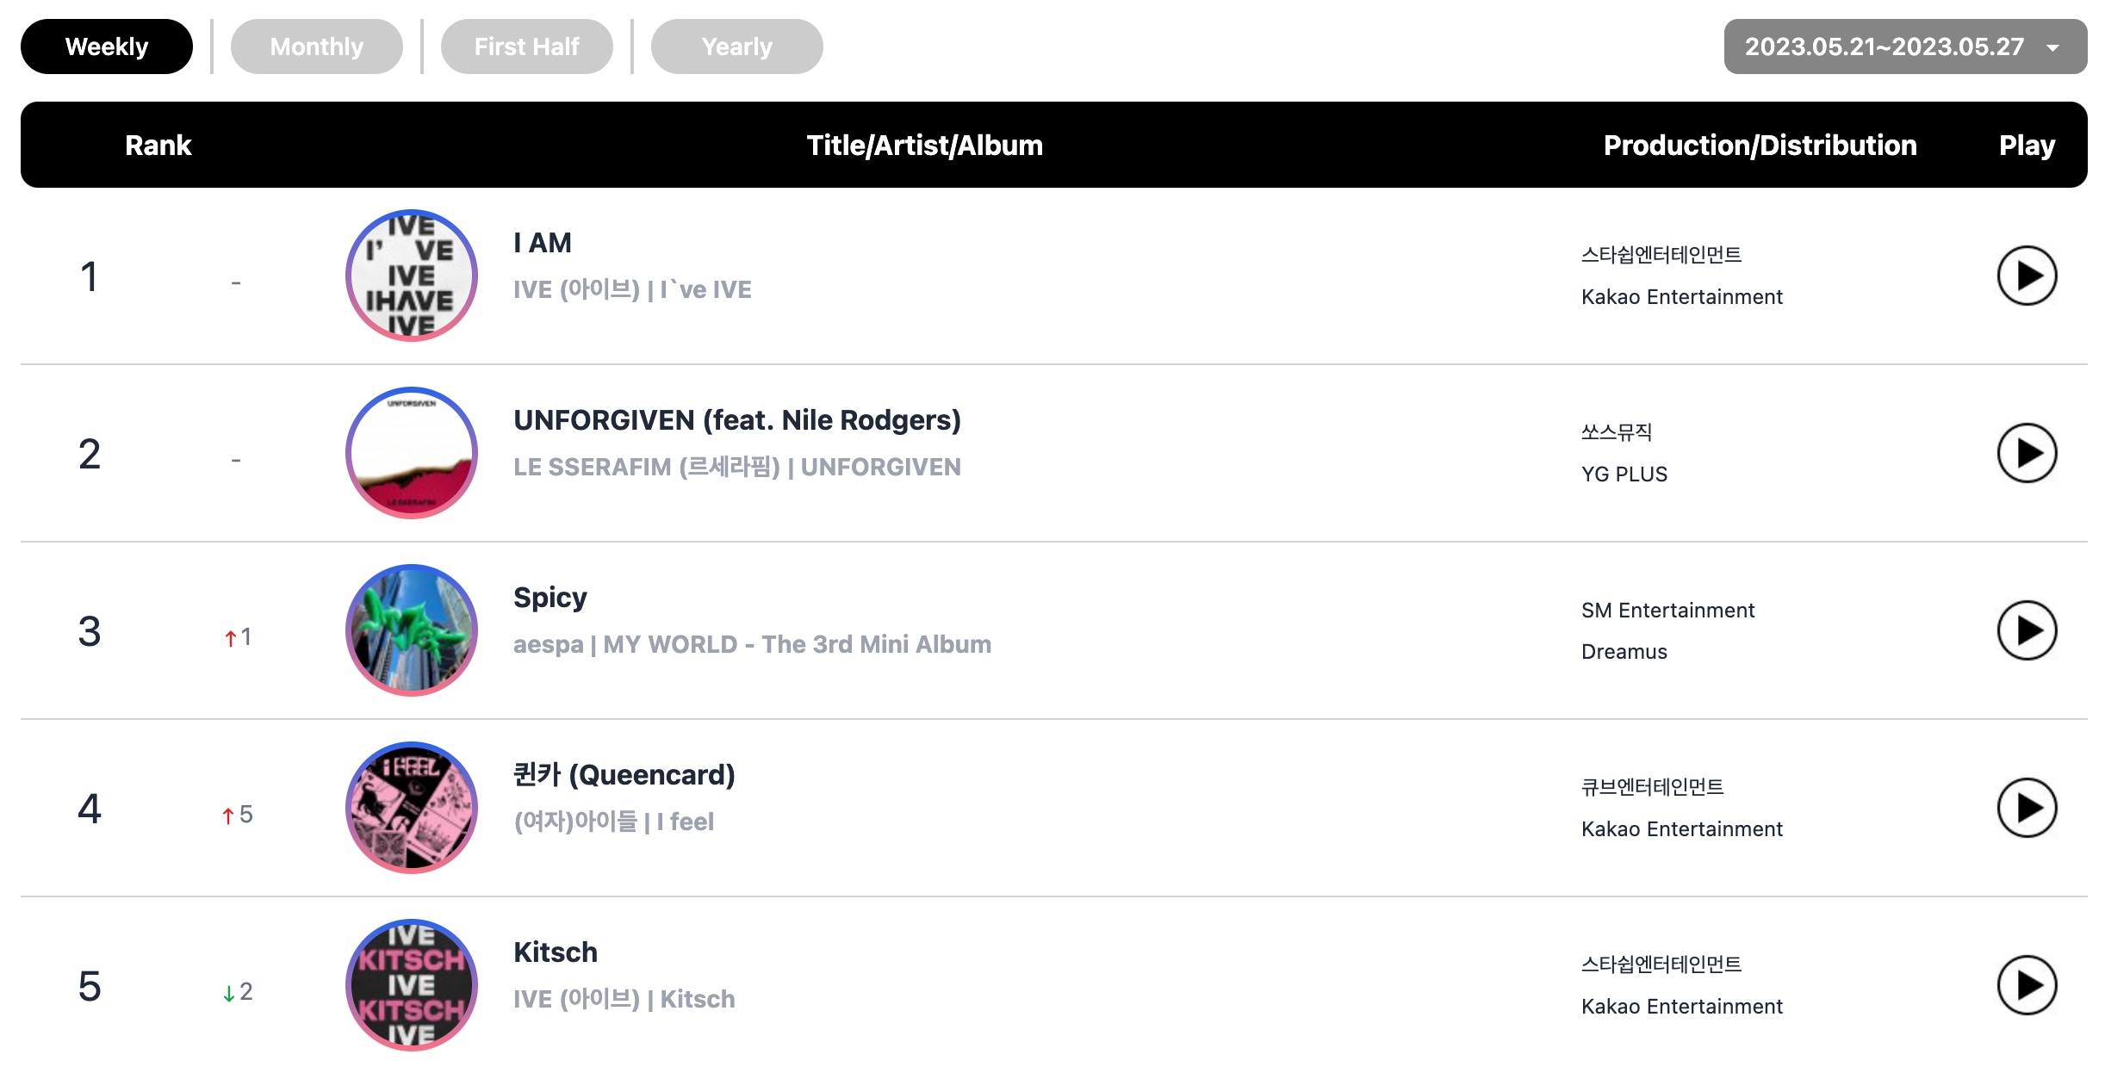Select the Yearly chart tab
The height and width of the screenshot is (1073, 2105).
[737, 47]
